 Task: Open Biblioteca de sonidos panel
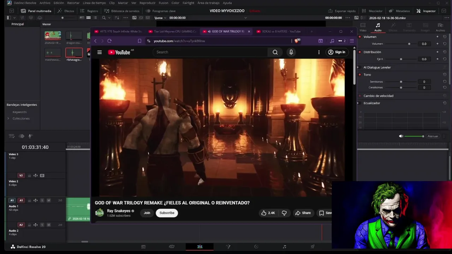tap(122, 11)
